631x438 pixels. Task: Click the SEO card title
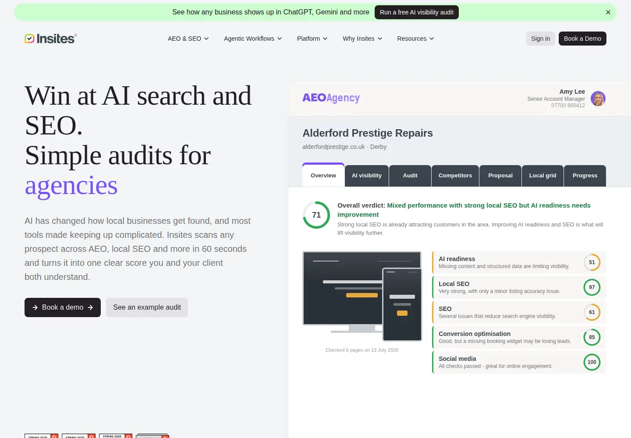tap(445, 309)
